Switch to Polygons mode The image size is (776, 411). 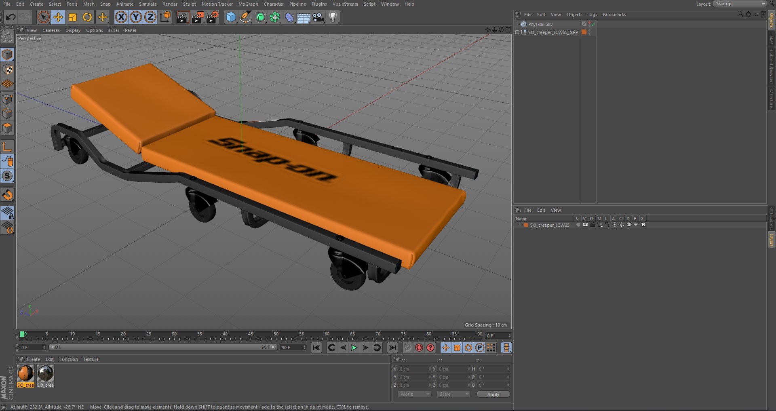[7, 128]
